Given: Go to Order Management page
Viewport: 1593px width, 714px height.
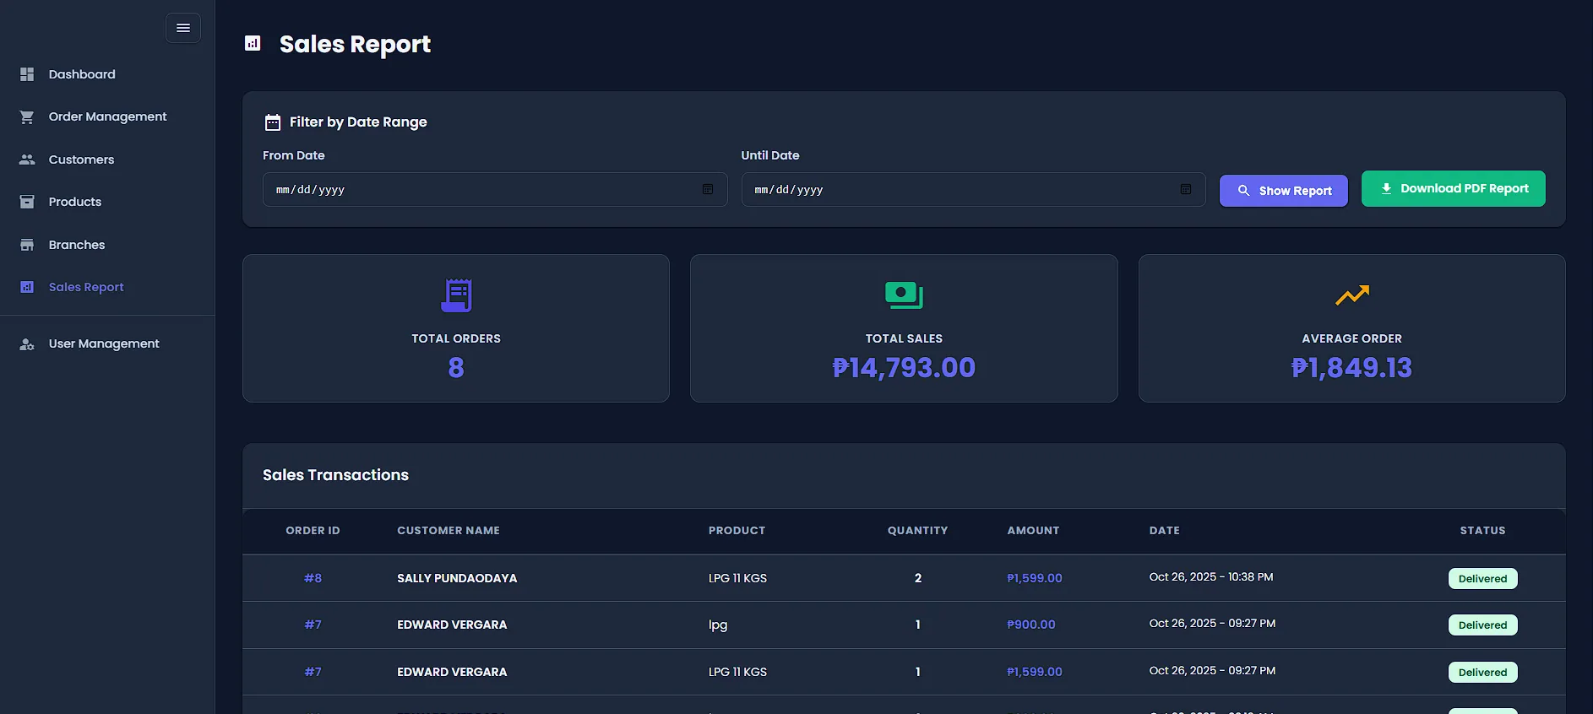Looking at the screenshot, I should click(x=107, y=116).
